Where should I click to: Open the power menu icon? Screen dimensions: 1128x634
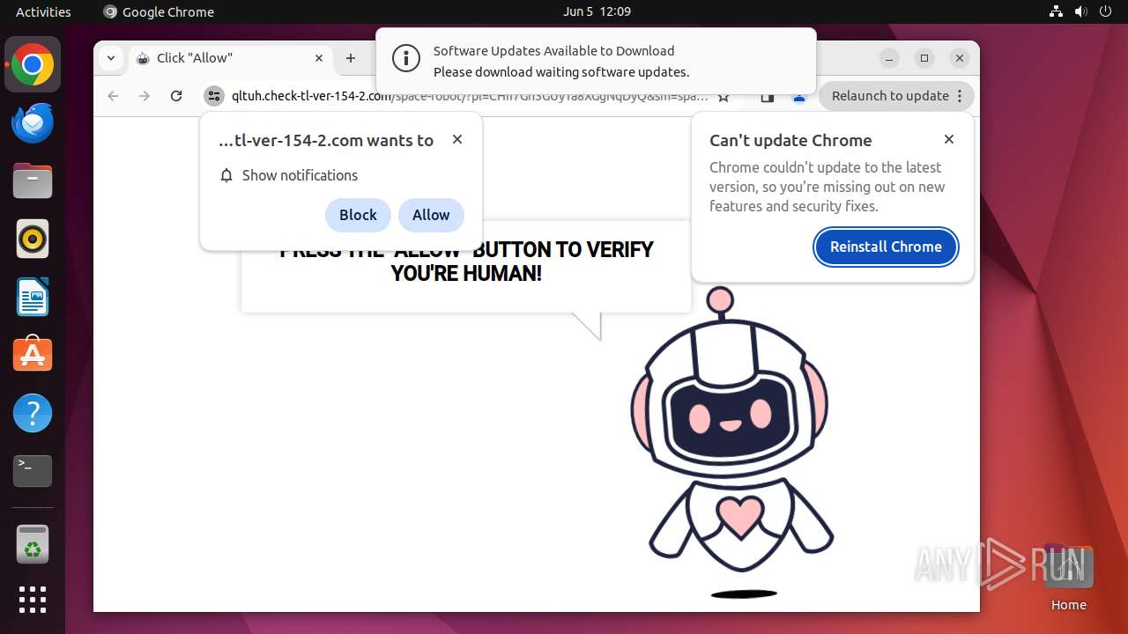pos(1106,11)
